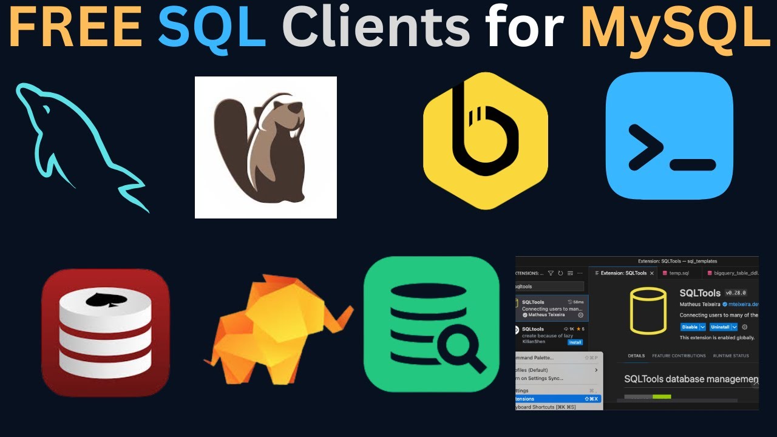Click the scroll-to-top arrow in extension page
Image resolution: width=777 pixels, height=437 pixels.
(755, 384)
